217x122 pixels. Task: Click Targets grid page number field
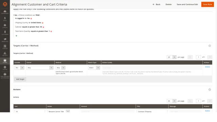point(198,57)
